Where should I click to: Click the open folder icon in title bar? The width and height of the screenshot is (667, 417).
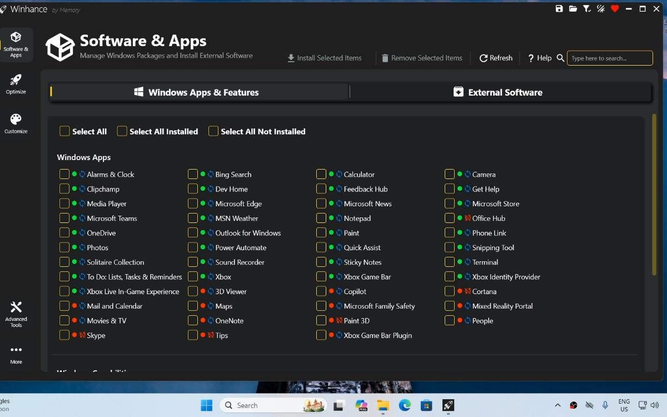(573, 9)
